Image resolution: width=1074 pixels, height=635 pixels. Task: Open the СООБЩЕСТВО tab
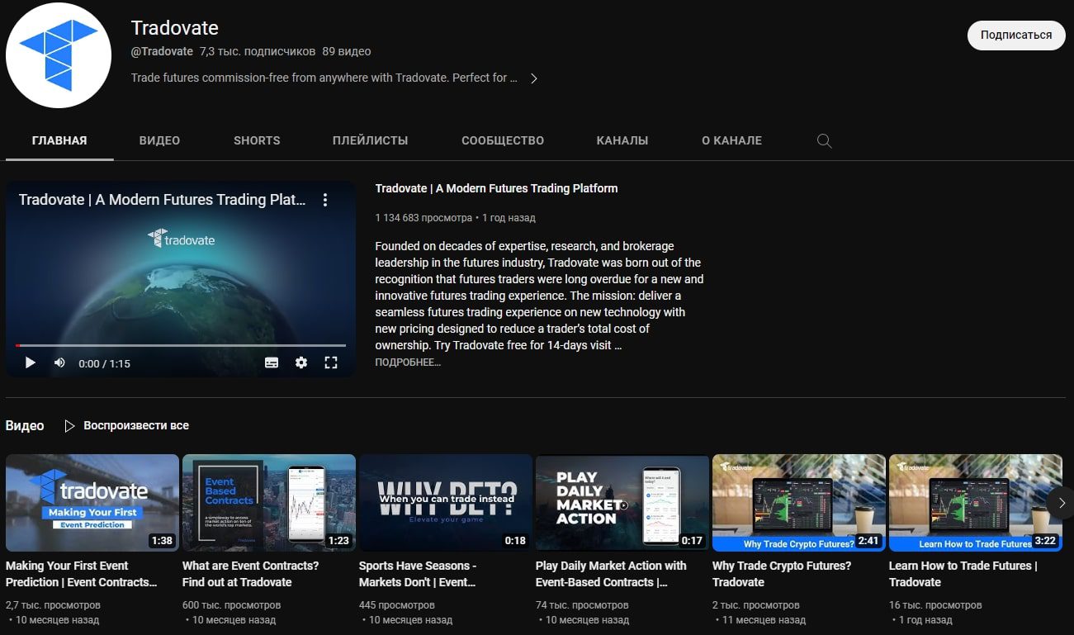503,140
